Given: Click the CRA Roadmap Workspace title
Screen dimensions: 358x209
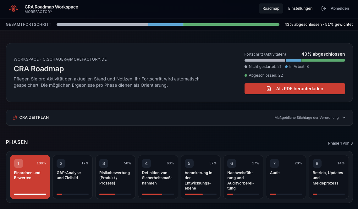Looking at the screenshot, I should pos(51,7).
